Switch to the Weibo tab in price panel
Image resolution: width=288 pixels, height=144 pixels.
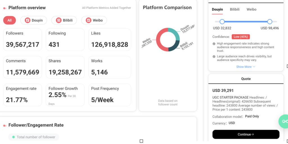(x=251, y=9)
